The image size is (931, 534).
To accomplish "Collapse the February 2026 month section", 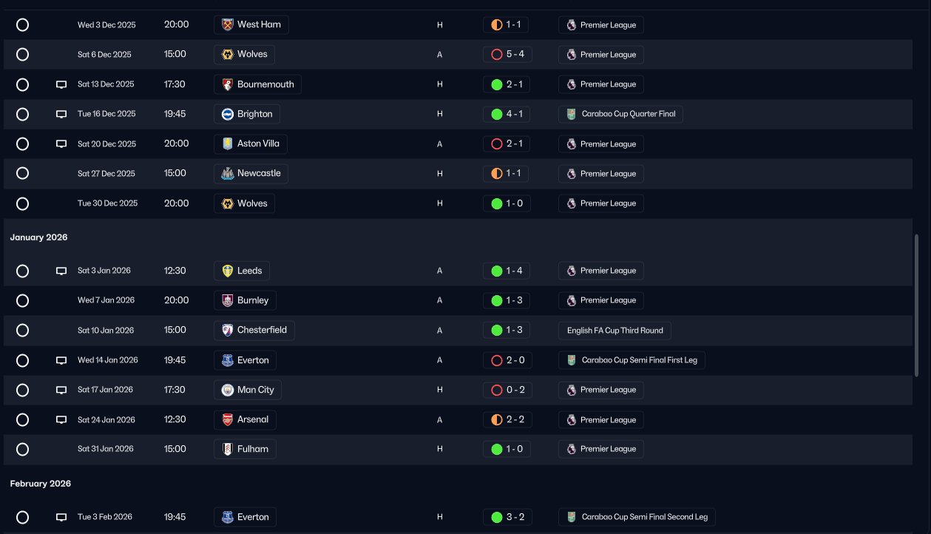I will coord(41,484).
